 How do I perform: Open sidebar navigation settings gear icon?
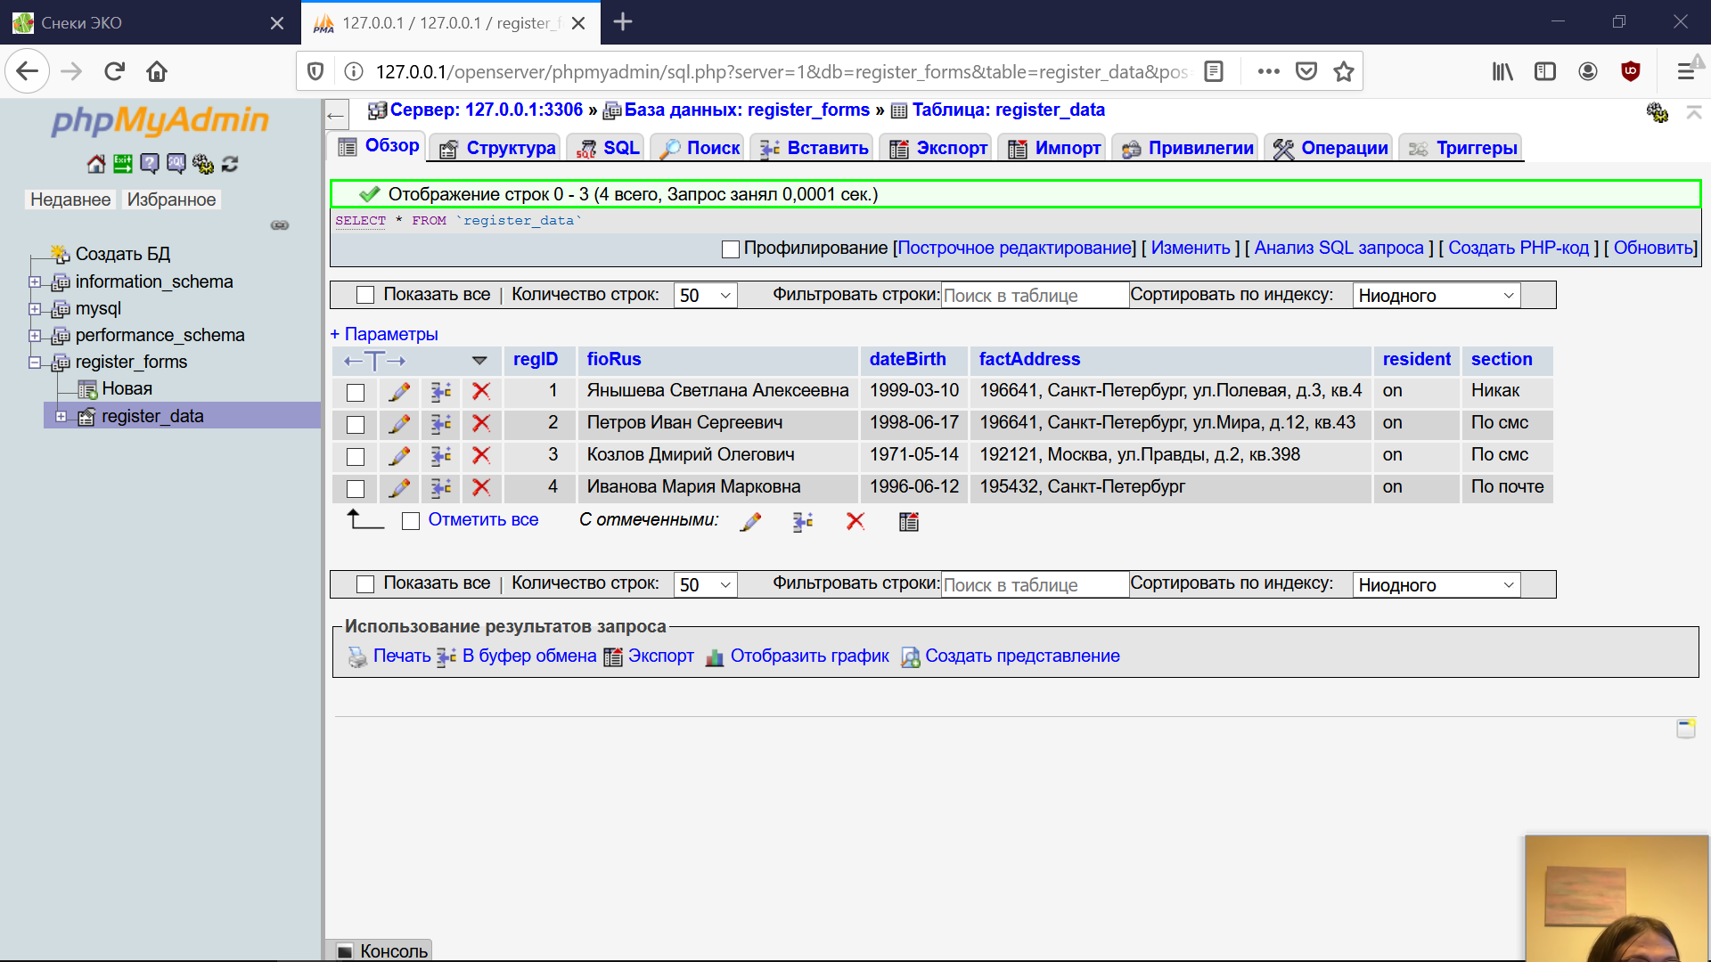(x=203, y=164)
